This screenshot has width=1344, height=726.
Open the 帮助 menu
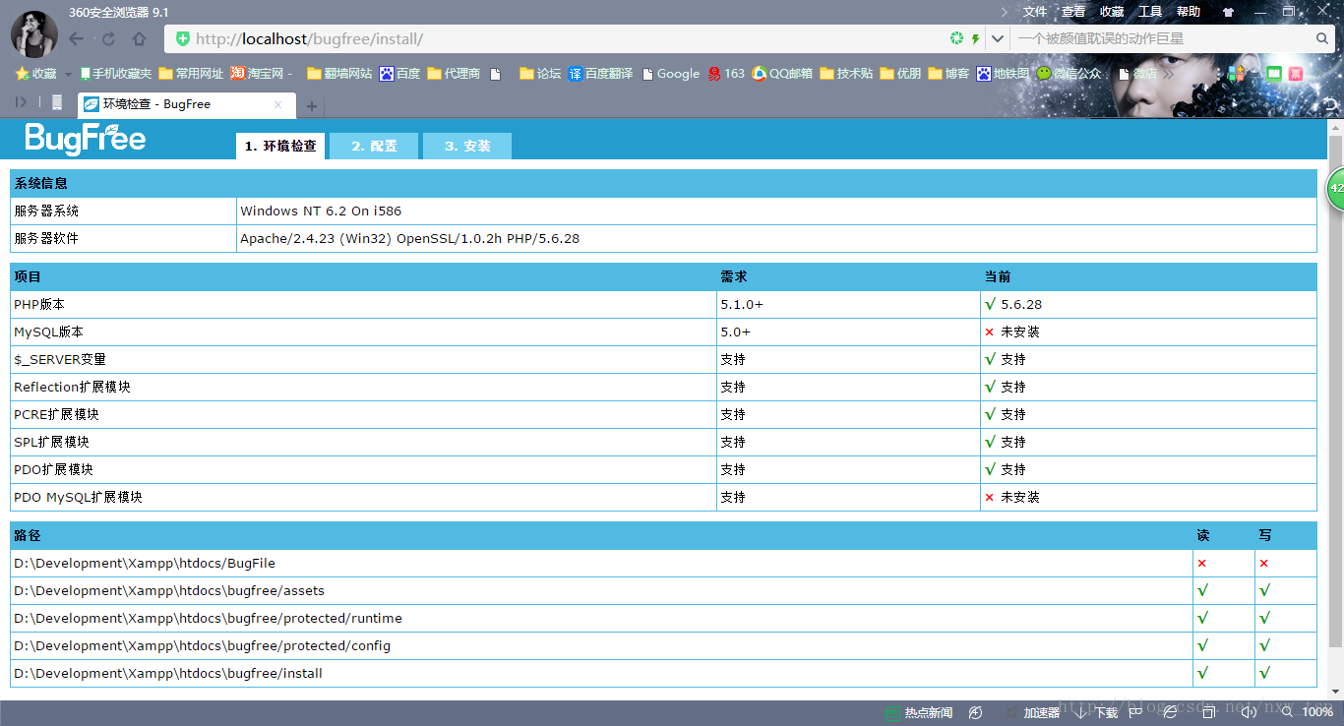[1189, 12]
